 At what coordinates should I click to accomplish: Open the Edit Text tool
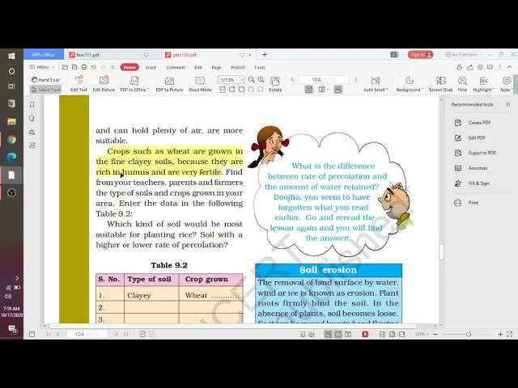coord(79,84)
